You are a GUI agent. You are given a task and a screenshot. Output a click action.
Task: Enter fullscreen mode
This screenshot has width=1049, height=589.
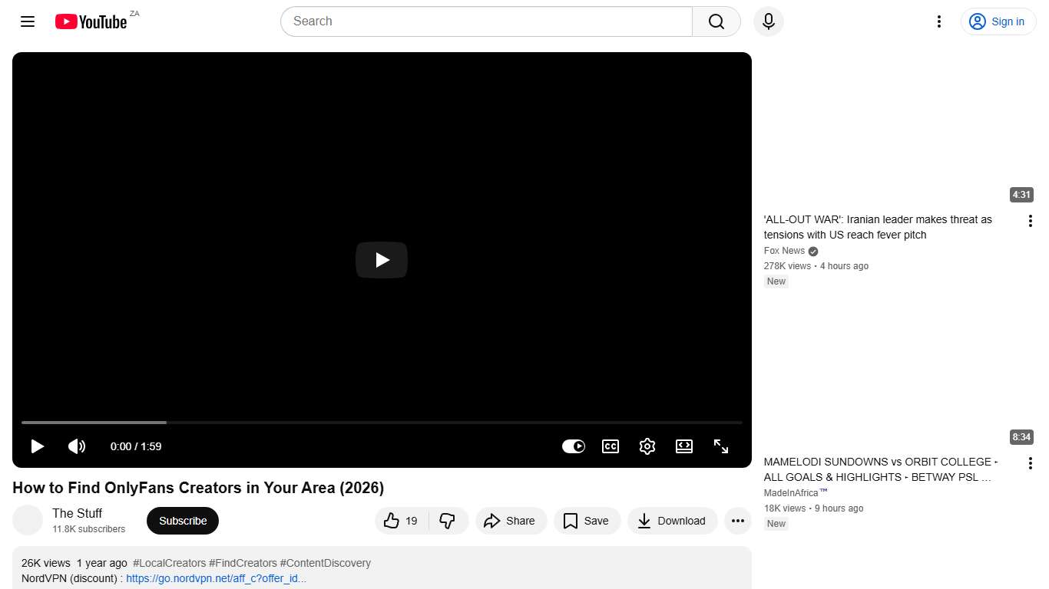(x=720, y=446)
